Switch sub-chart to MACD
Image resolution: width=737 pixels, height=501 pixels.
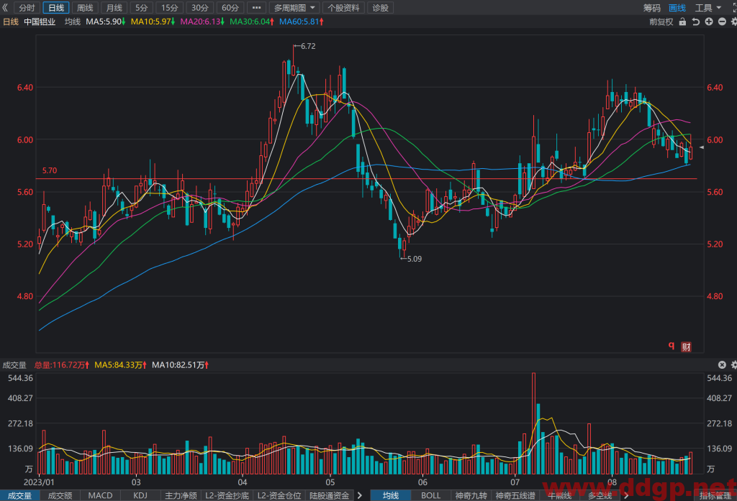pos(100,495)
